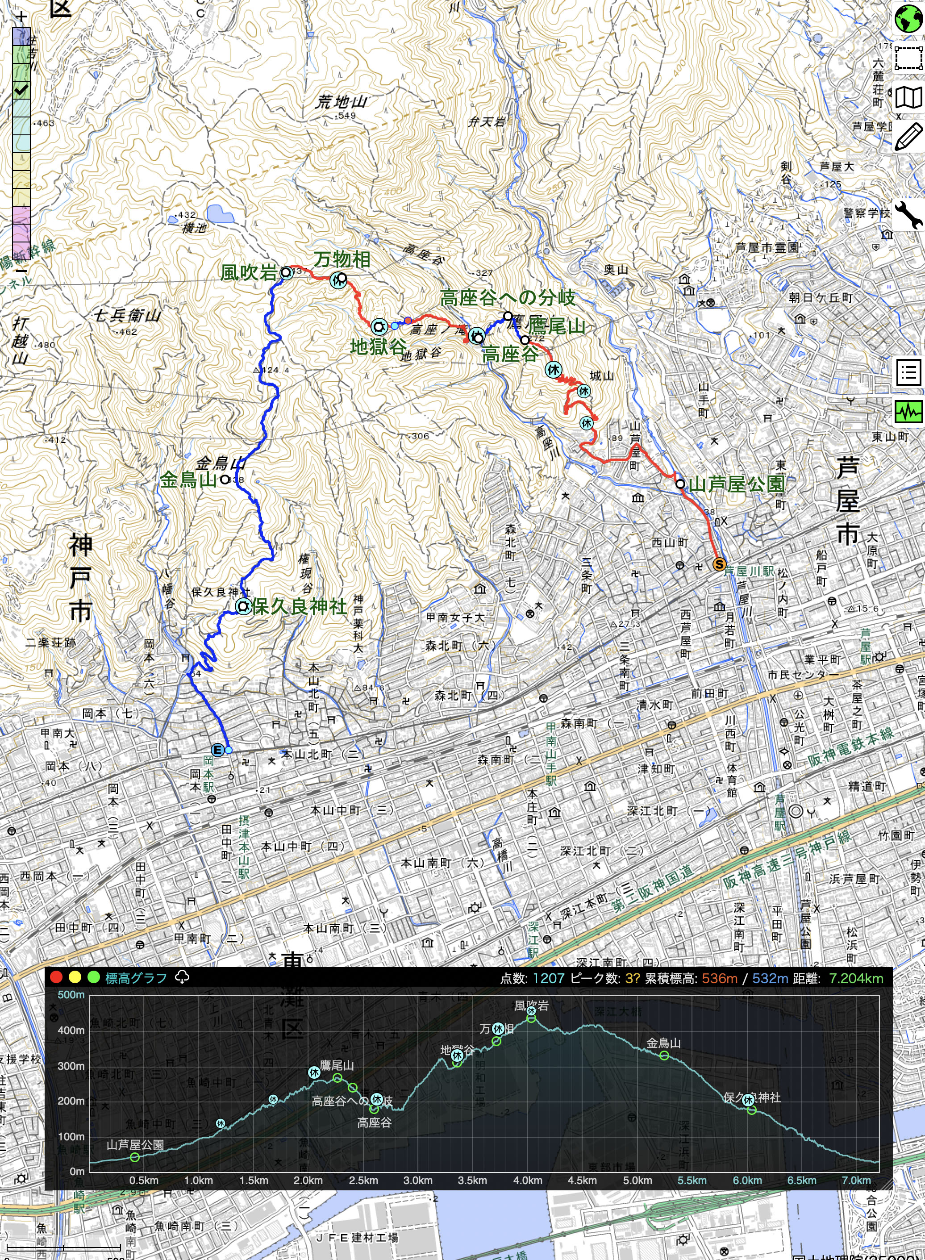Click the green dot on graph panel
The width and height of the screenshot is (925, 1260).
click(x=93, y=978)
